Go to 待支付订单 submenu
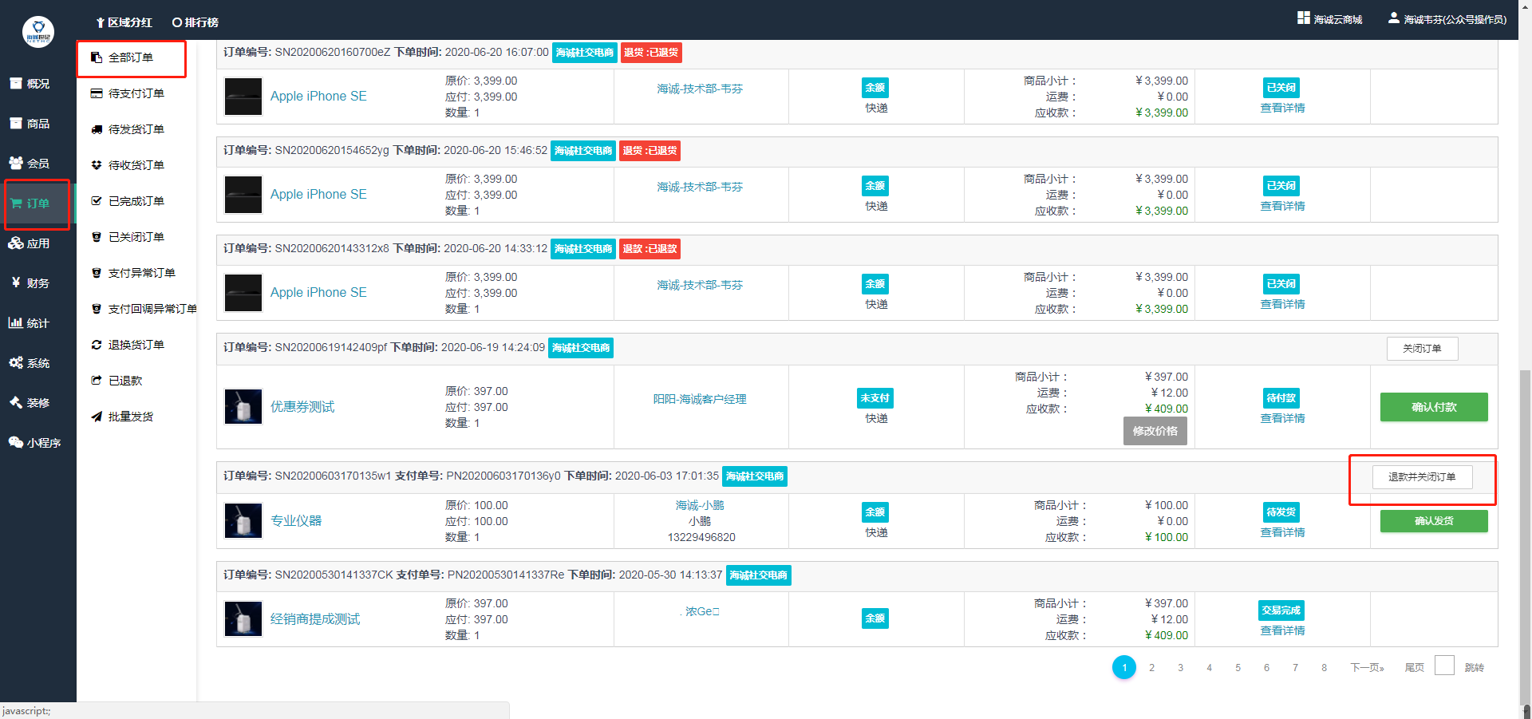The image size is (1532, 719). click(x=136, y=93)
